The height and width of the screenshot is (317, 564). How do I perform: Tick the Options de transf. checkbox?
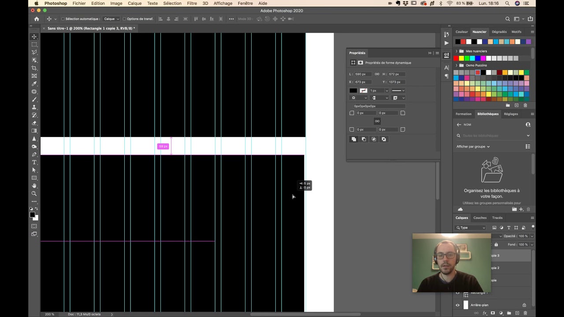(125, 19)
